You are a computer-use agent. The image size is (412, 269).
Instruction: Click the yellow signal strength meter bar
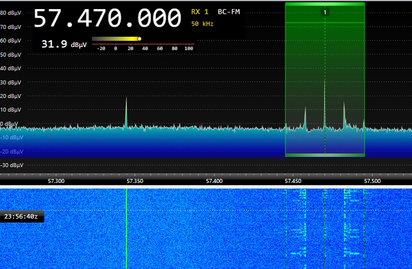116,39
